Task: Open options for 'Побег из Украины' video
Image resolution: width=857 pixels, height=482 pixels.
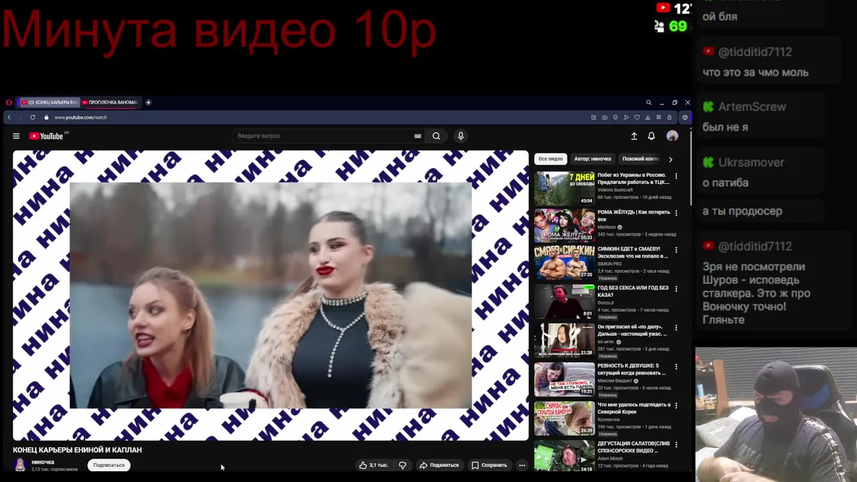Action: (x=676, y=176)
